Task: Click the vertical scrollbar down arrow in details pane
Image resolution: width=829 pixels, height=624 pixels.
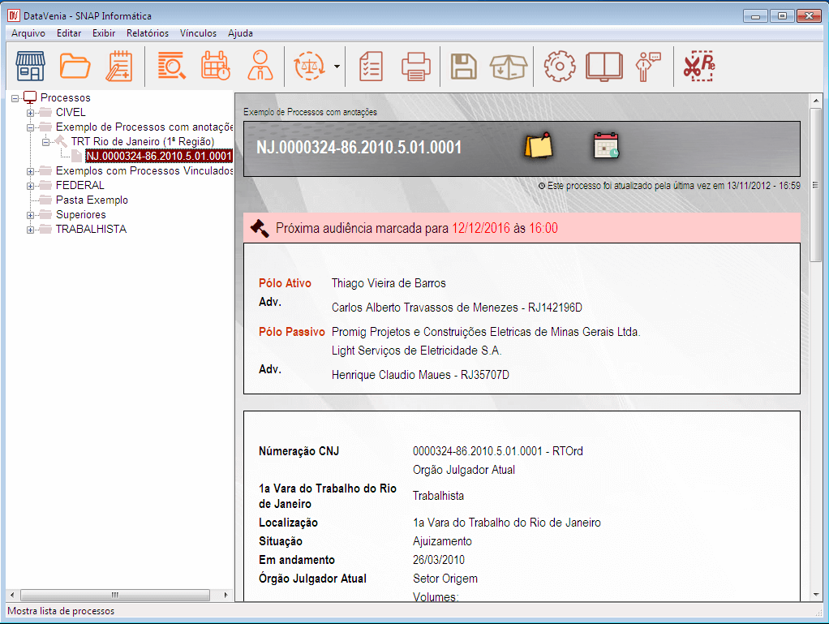Action: pyautogui.click(x=816, y=595)
